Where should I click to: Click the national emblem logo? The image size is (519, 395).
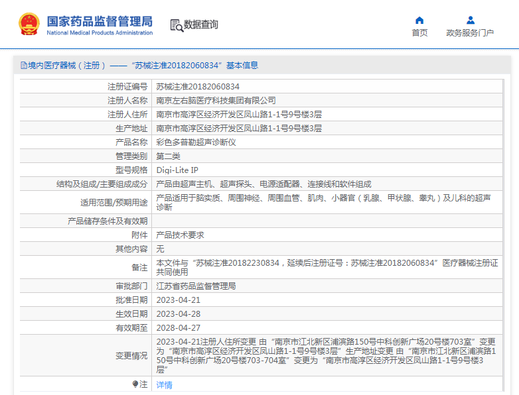pos(29,24)
